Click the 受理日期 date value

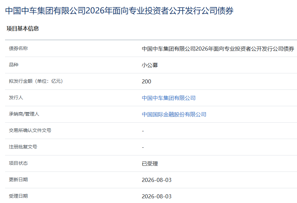pyautogui.click(x=157, y=196)
